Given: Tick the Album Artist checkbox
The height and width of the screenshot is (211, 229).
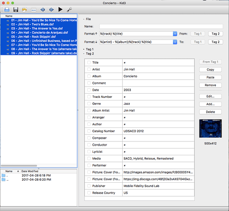Looking at the screenshot, I should tap(89, 111).
